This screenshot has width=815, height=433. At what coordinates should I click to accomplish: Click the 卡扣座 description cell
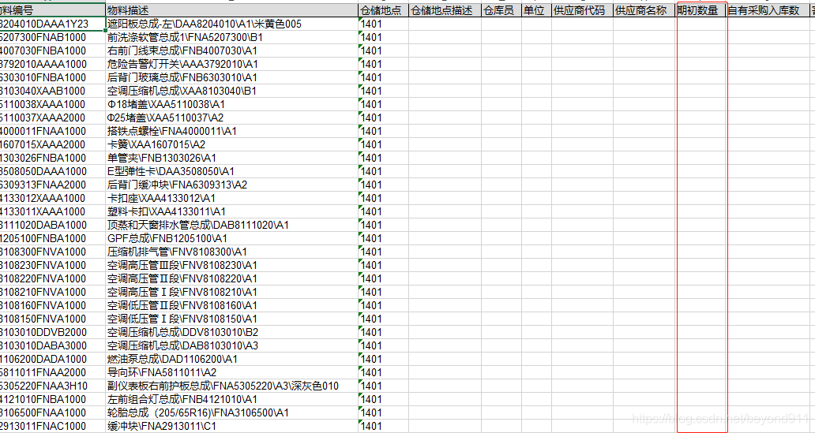(232, 198)
